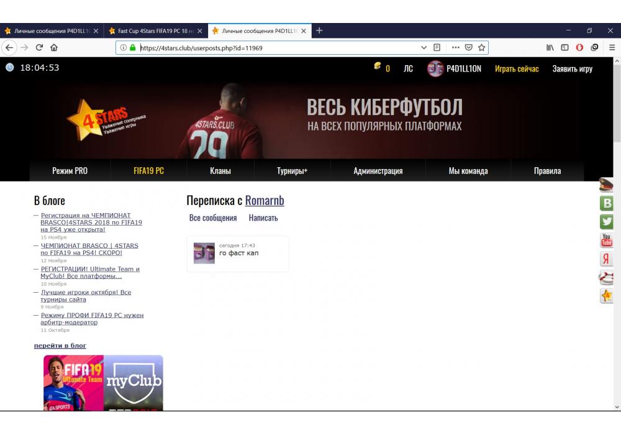Click the FIFA19 Ultimate Team banner
621x435 pixels.
pyautogui.click(x=74, y=383)
